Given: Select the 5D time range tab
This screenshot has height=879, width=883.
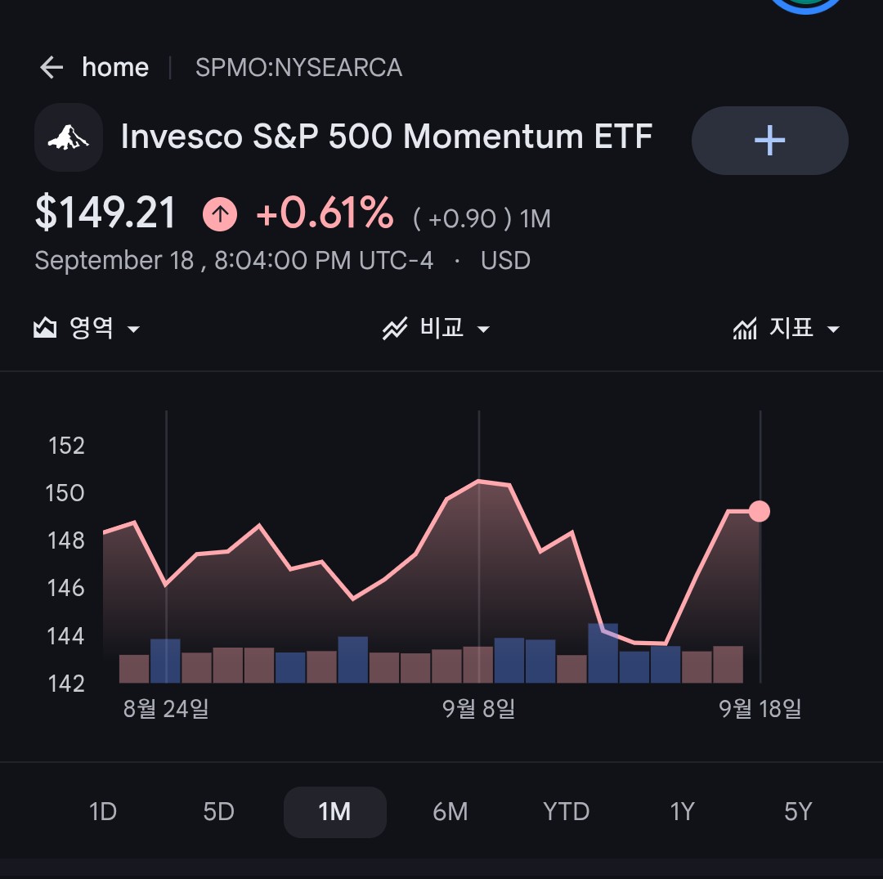Looking at the screenshot, I should pyautogui.click(x=218, y=812).
